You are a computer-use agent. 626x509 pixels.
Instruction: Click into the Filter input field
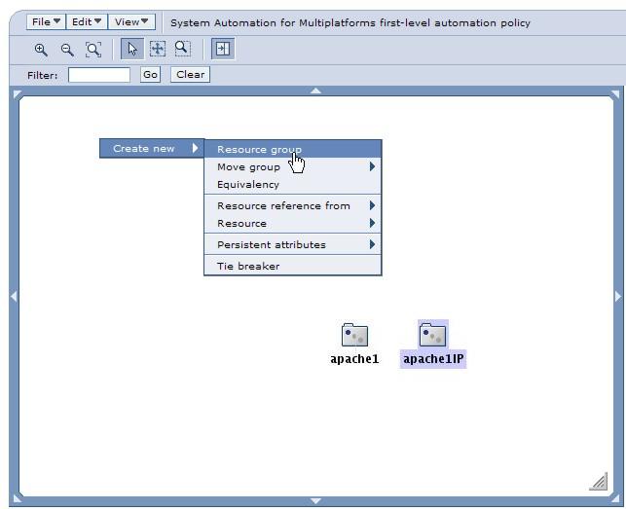pyautogui.click(x=99, y=75)
